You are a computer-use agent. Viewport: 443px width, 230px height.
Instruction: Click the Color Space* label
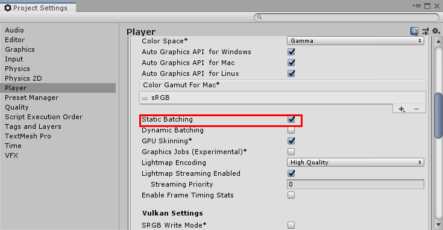165,41
